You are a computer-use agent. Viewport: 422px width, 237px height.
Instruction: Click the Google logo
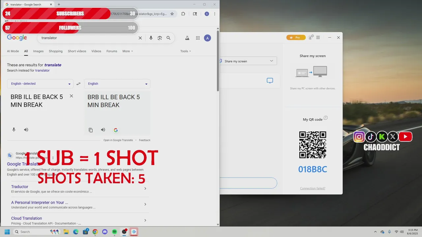(x=17, y=38)
